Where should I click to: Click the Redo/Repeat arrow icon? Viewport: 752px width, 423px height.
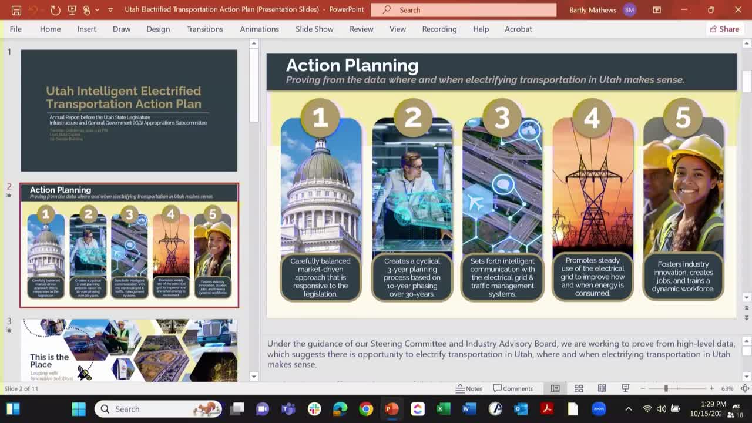[x=55, y=10]
